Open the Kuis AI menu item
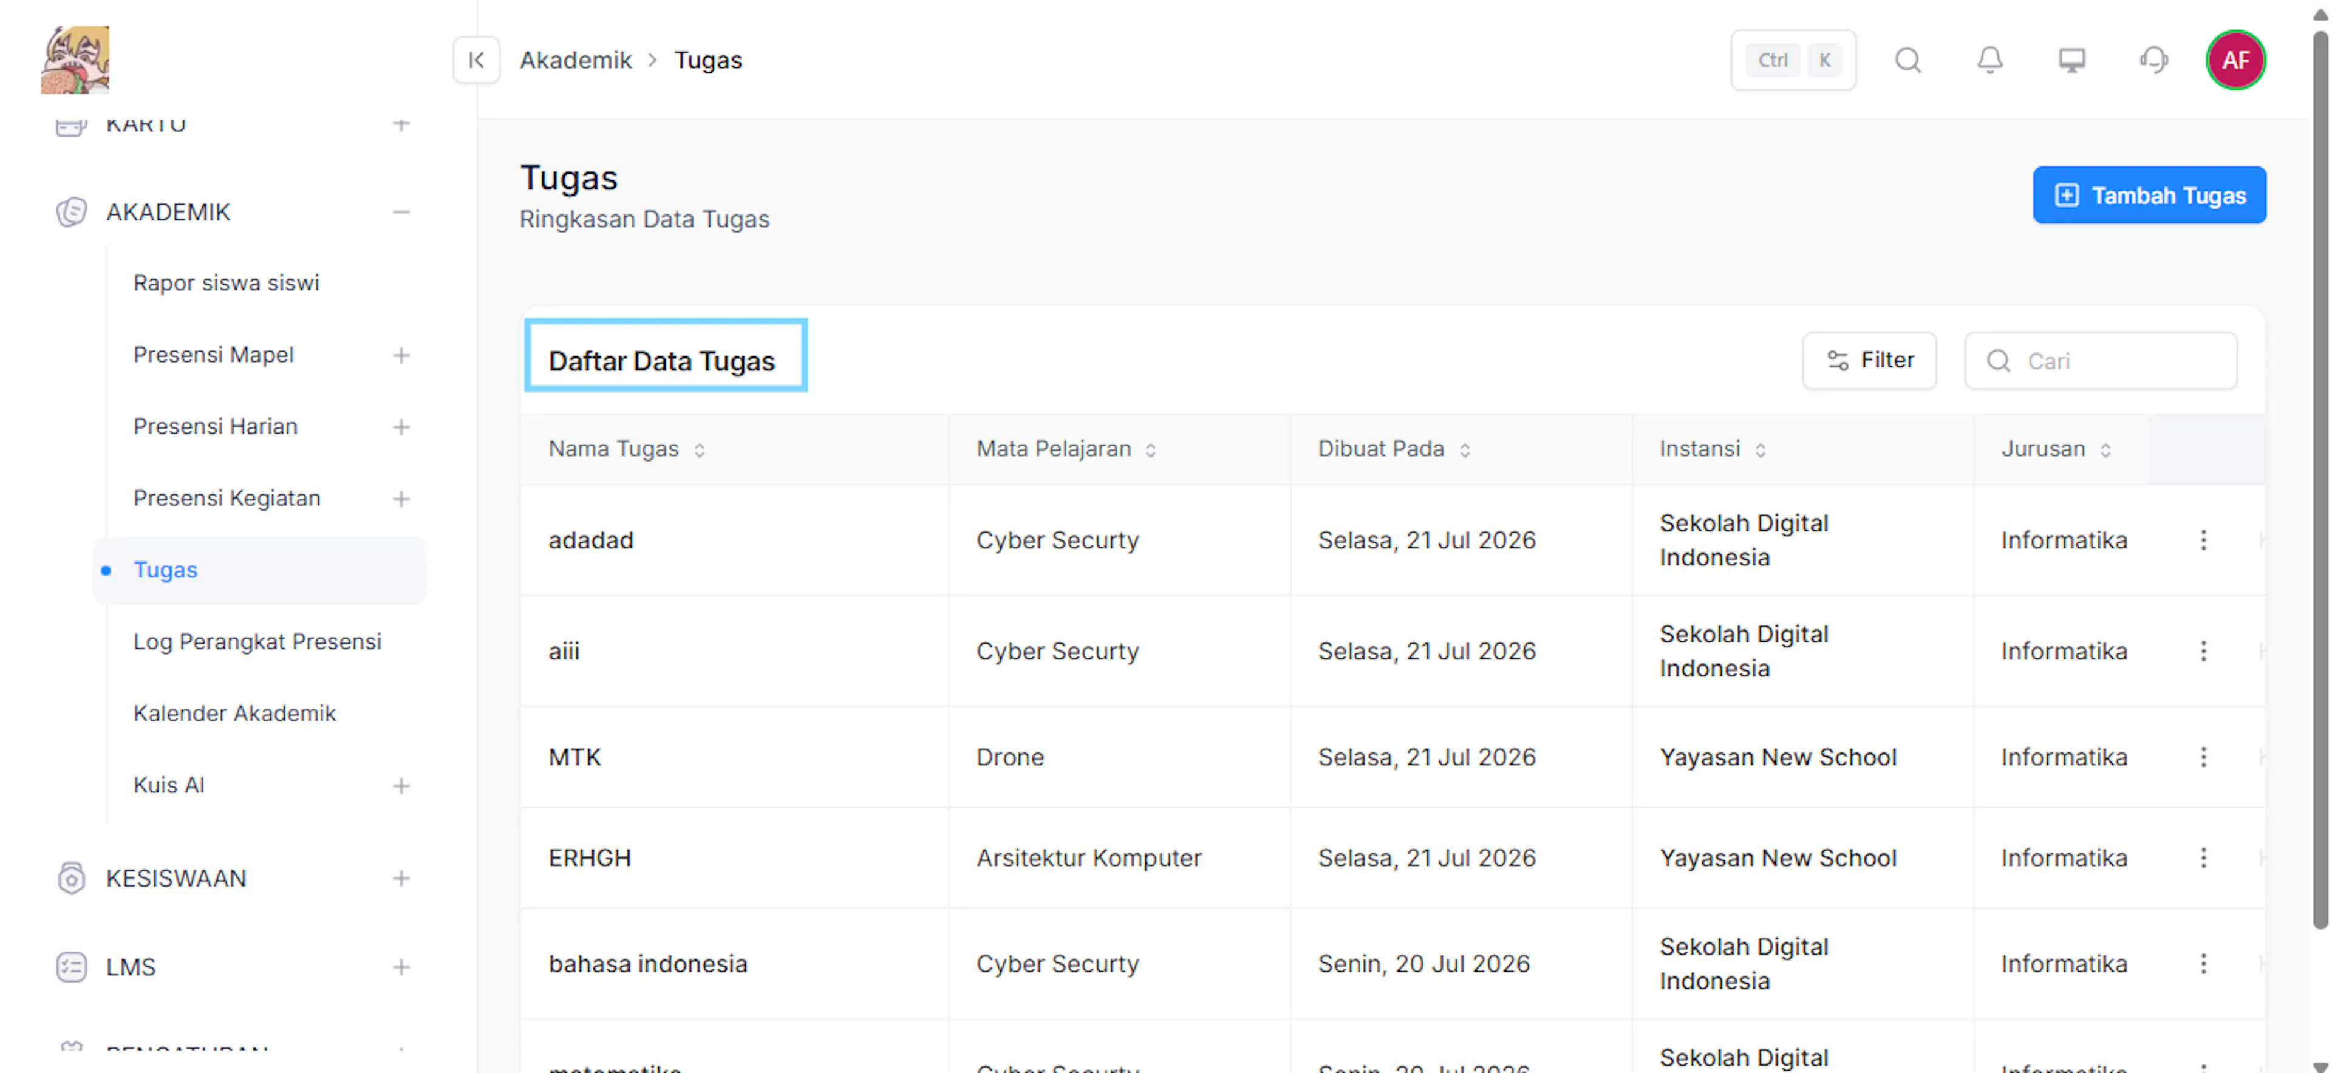The height and width of the screenshot is (1073, 2332). coord(169,784)
